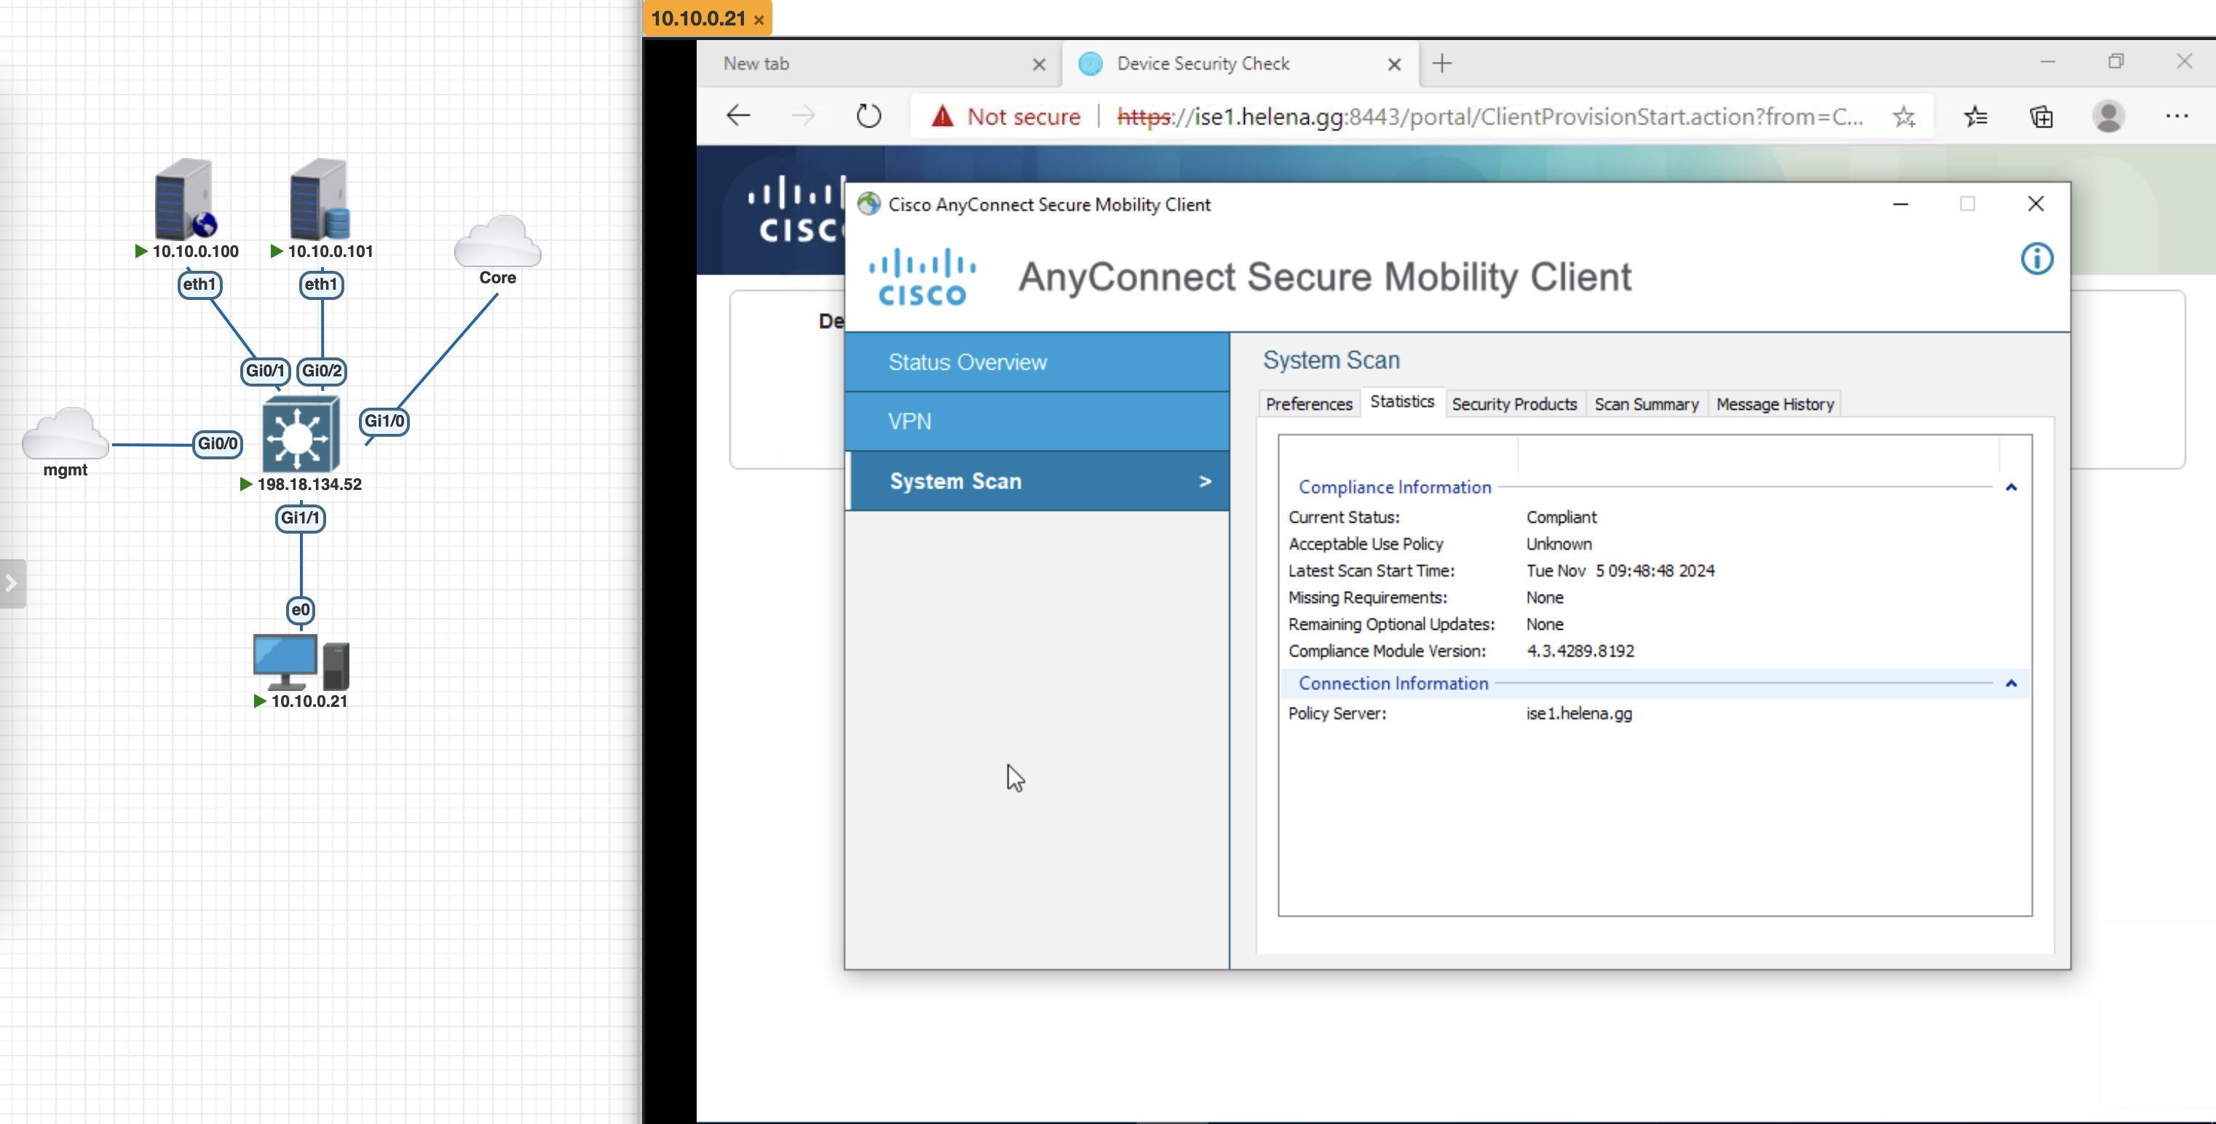Click the browser back arrow
This screenshot has height=1124, width=2216.
coord(738,116)
